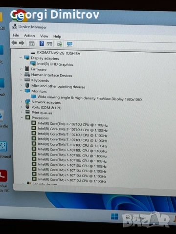Collapse the Processors node
Image resolution: width=176 pixels, height=234 pixels.
click(x=22, y=117)
